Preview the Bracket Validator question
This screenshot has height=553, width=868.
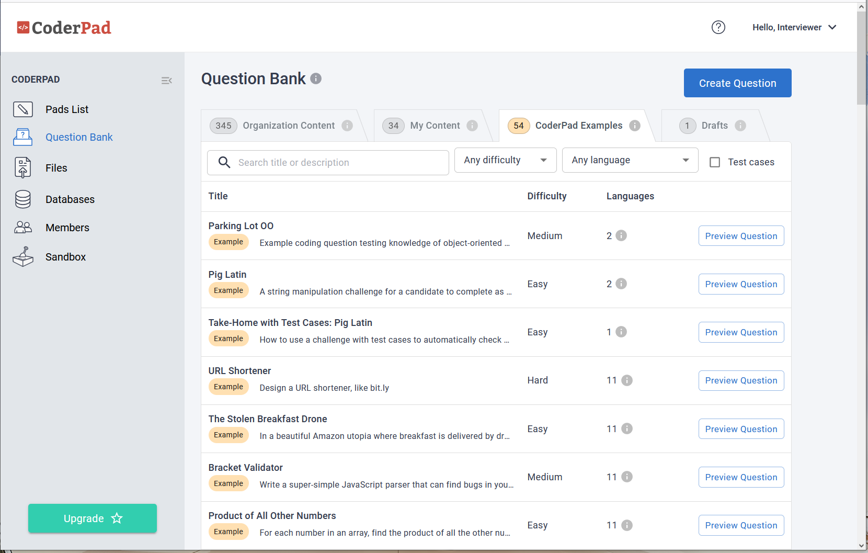741,477
